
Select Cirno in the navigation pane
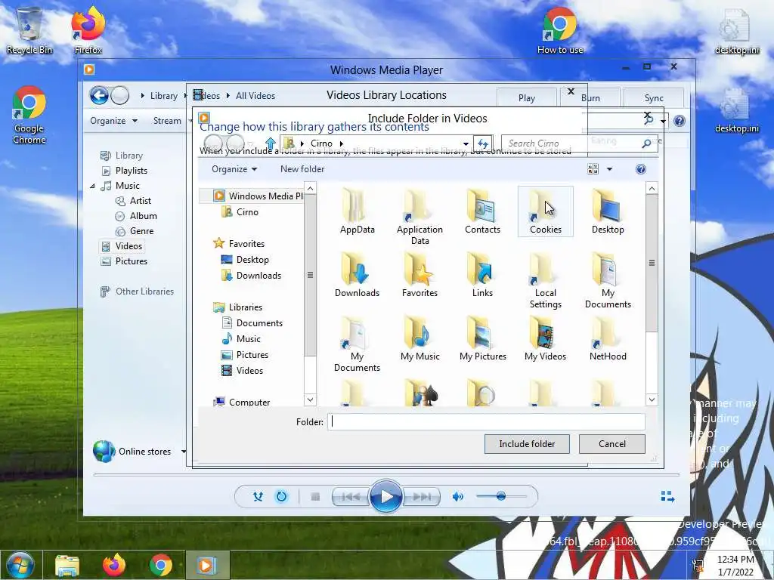point(240,212)
